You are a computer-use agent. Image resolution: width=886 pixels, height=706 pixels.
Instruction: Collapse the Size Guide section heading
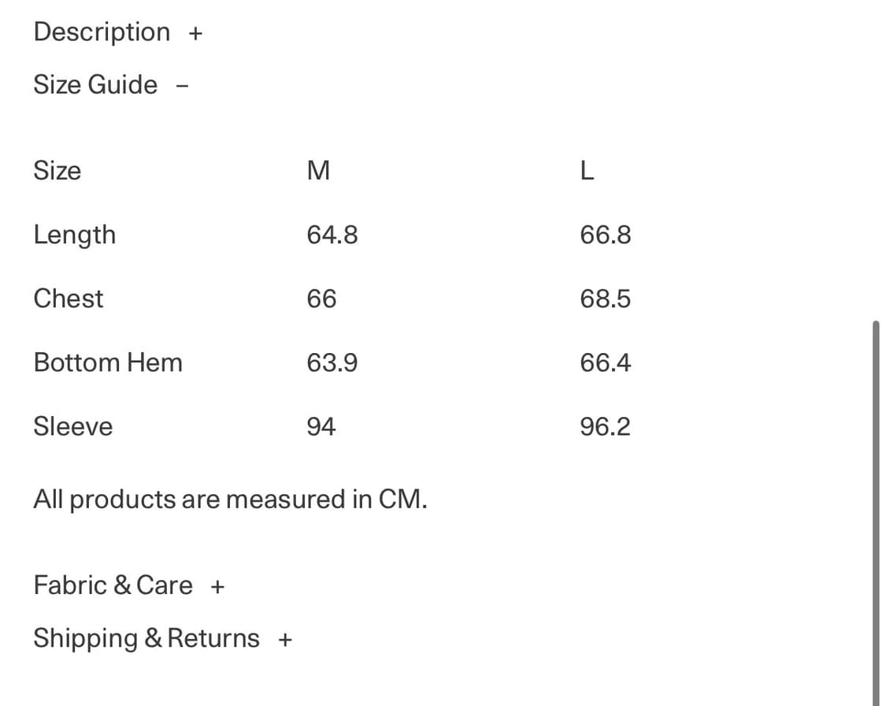click(95, 84)
